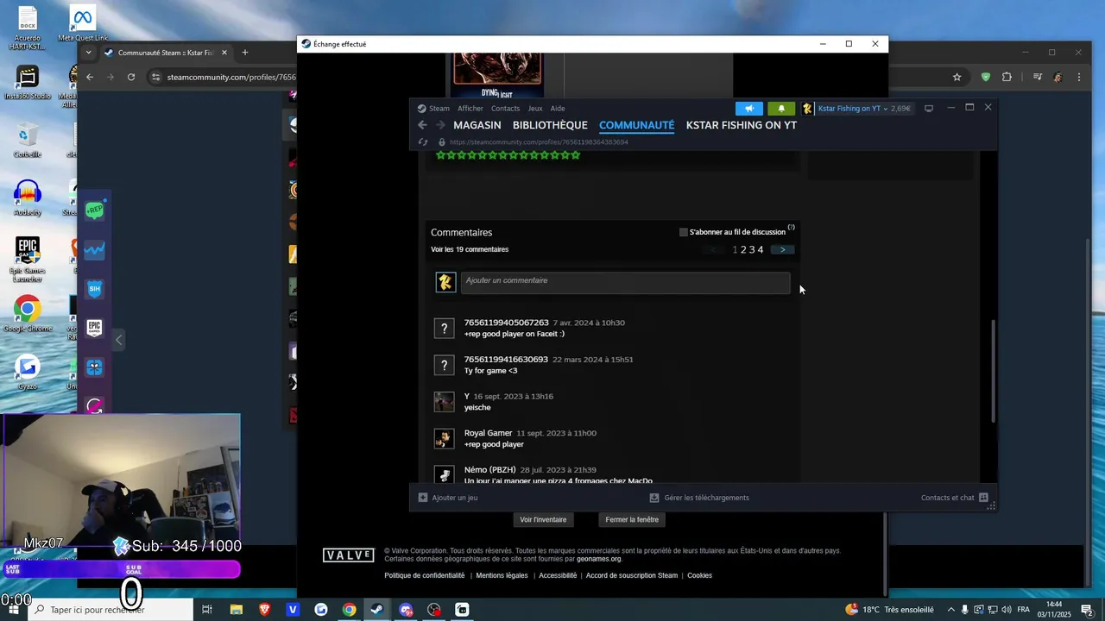Open Accord de souscription Steam link
This screenshot has height=621, width=1105.
pyautogui.click(x=632, y=575)
